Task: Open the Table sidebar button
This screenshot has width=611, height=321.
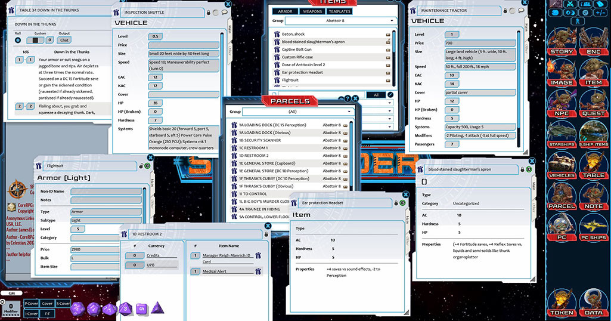Action: coord(594,165)
